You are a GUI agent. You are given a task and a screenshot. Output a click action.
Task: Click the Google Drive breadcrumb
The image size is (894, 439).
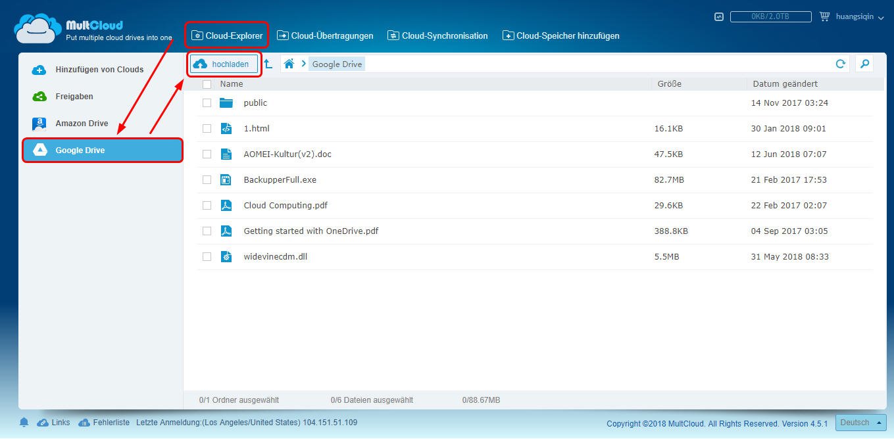pos(337,64)
